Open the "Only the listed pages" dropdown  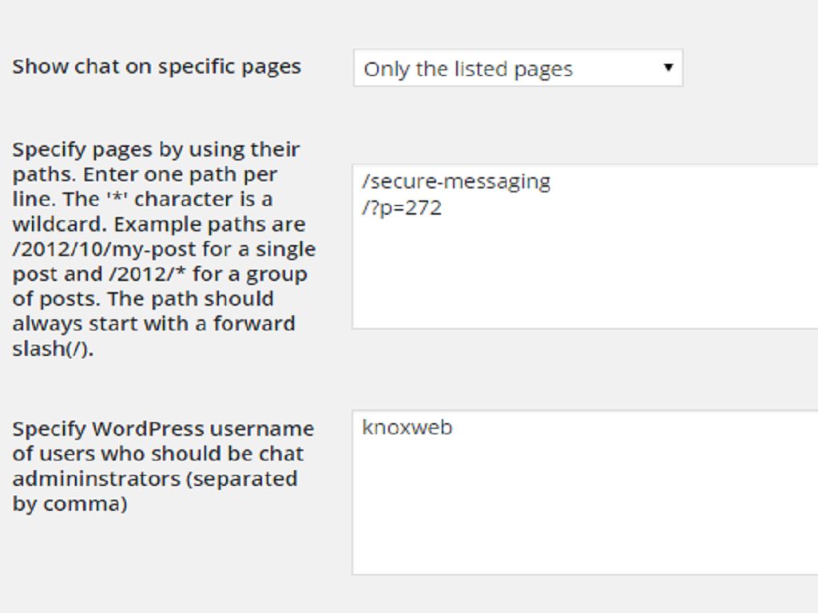click(x=516, y=69)
